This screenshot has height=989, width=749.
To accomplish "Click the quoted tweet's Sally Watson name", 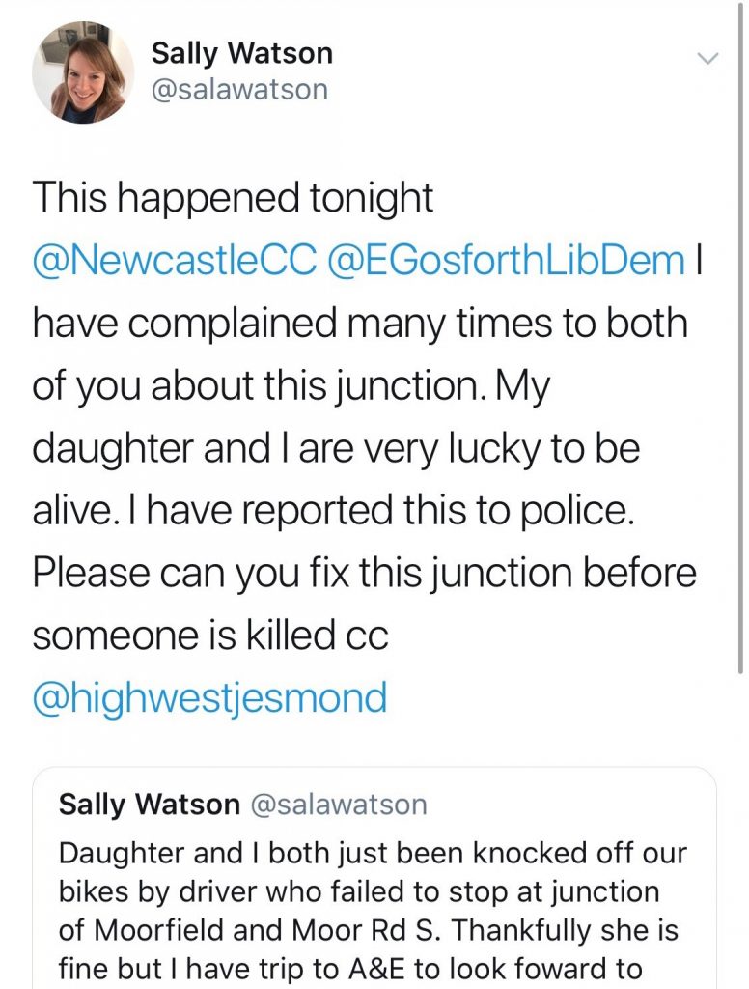I will (149, 805).
